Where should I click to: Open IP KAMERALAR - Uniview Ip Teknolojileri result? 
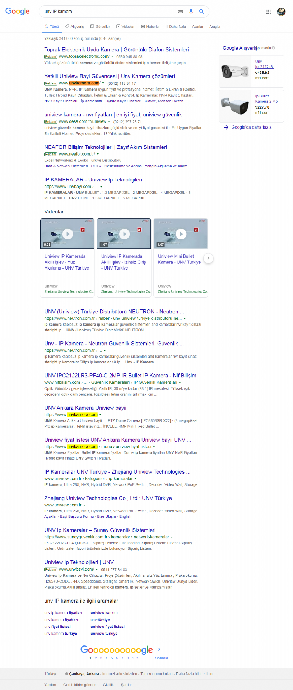tap(93, 180)
